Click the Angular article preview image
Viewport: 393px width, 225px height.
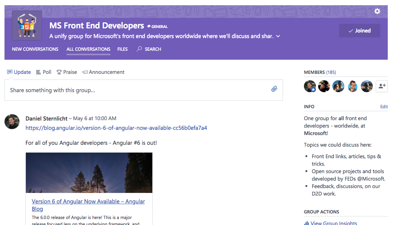tap(89, 173)
